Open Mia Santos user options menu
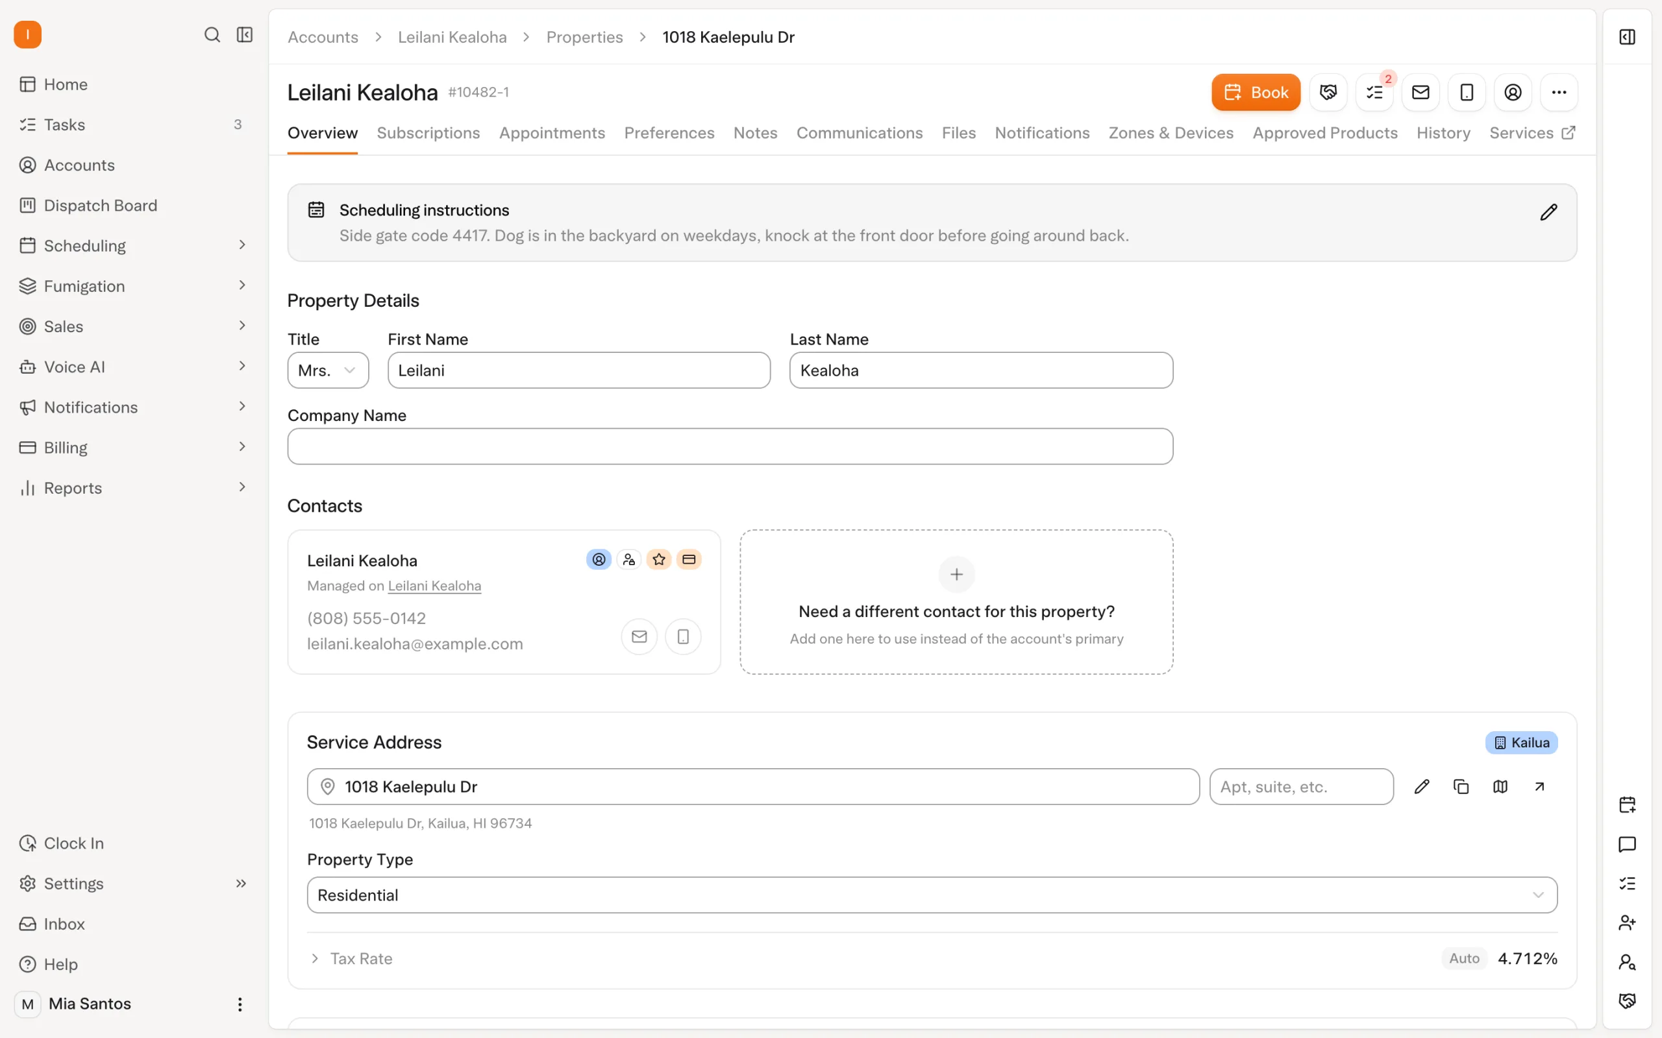 (240, 1004)
